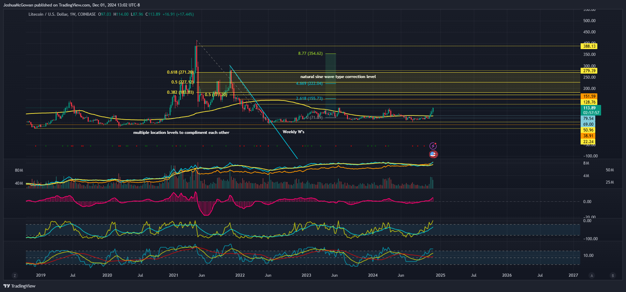
Task: Click the 8.77 (354.62) extension label
Action: [310, 53]
